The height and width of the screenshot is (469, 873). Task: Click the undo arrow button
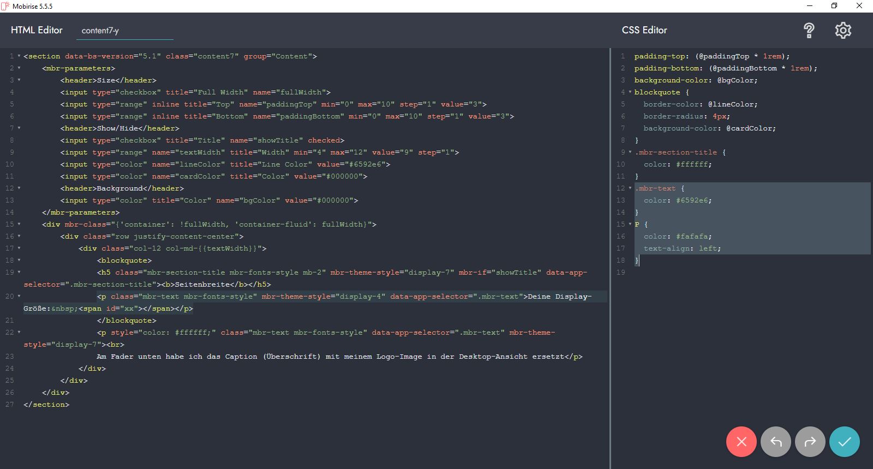(x=775, y=442)
